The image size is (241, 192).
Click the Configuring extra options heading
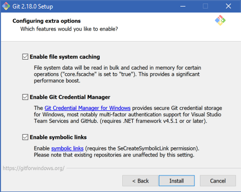[x=47, y=21]
